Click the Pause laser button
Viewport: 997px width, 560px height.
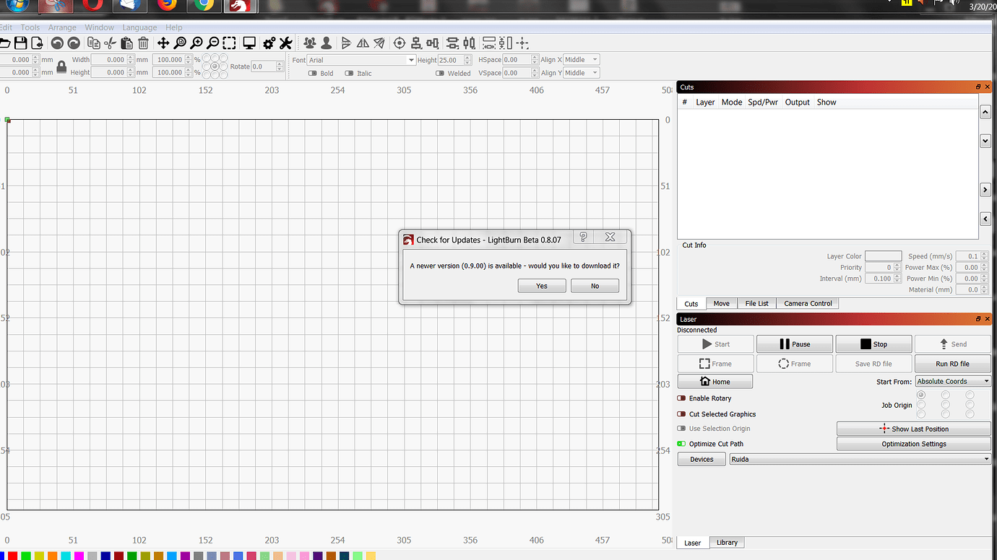794,344
